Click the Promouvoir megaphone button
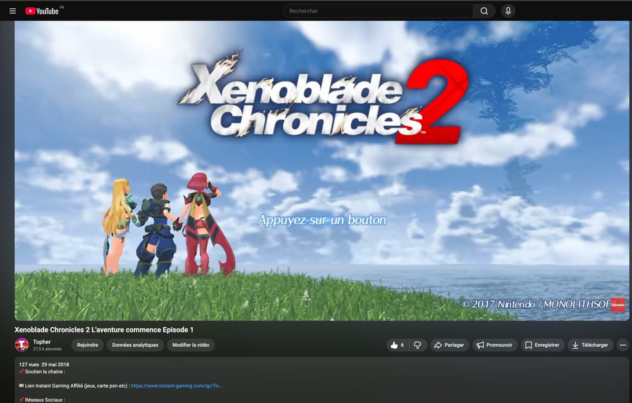This screenshot has width=632, height=403. click(495, 345)
